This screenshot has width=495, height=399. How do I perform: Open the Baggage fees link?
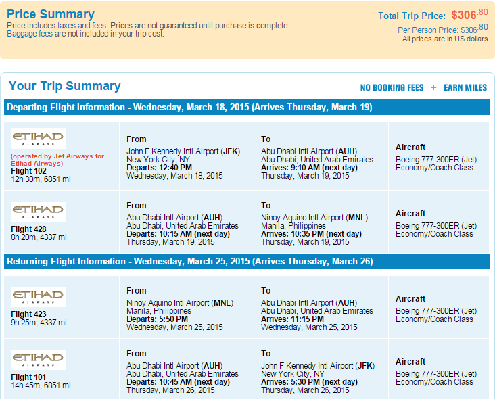pyautogui.click(x=30, y=34)
